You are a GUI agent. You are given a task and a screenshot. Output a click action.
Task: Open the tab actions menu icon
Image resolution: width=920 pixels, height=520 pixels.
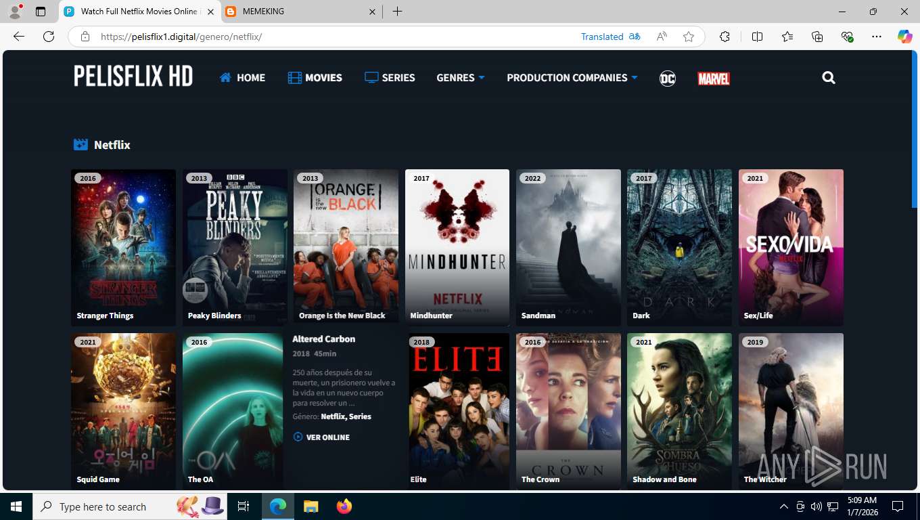click(41, 12)
